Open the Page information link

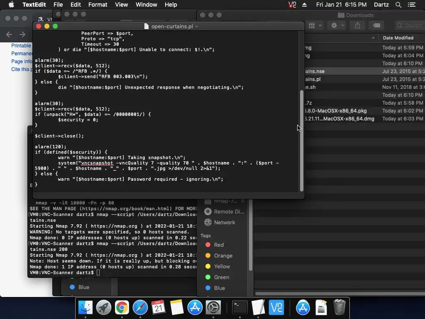(x=22, y=61)
